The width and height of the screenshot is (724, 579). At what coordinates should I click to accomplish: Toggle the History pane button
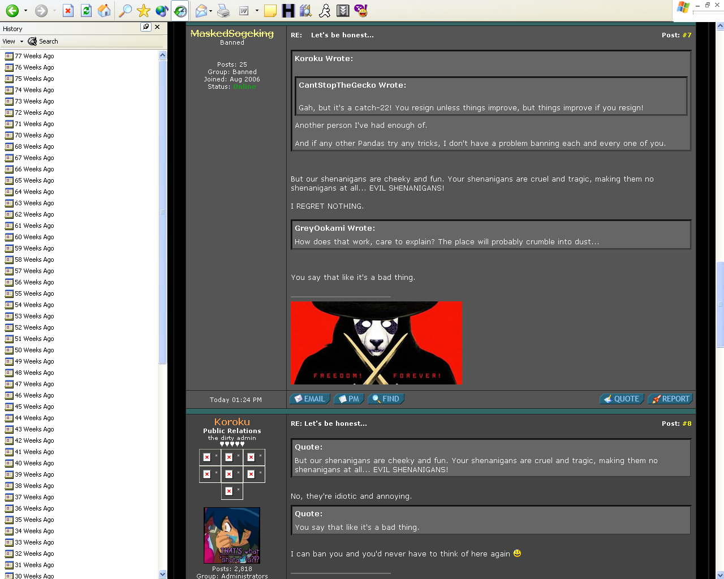point(180,11)
